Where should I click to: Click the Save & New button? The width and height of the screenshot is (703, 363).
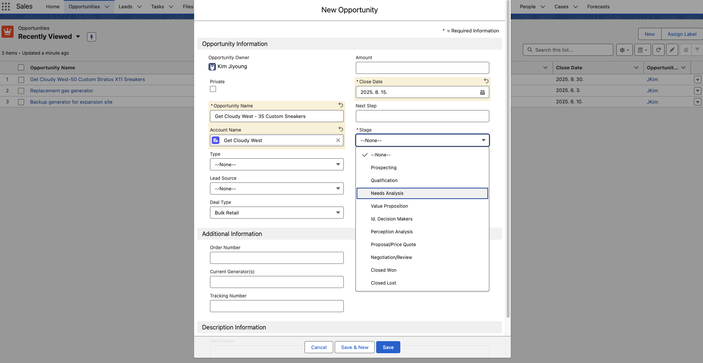[x=355, y=347]
